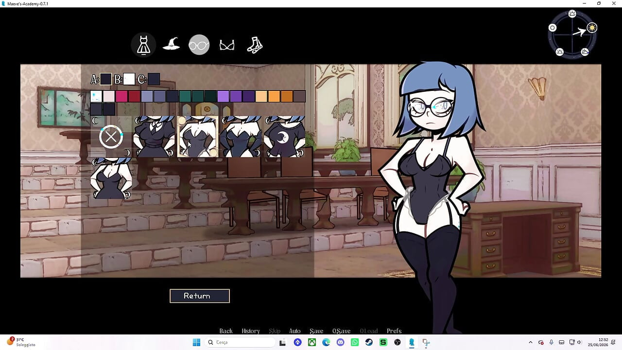
Task: Pick the crescent moon t-shirt outfit
Action: click(x=284, y=137)
